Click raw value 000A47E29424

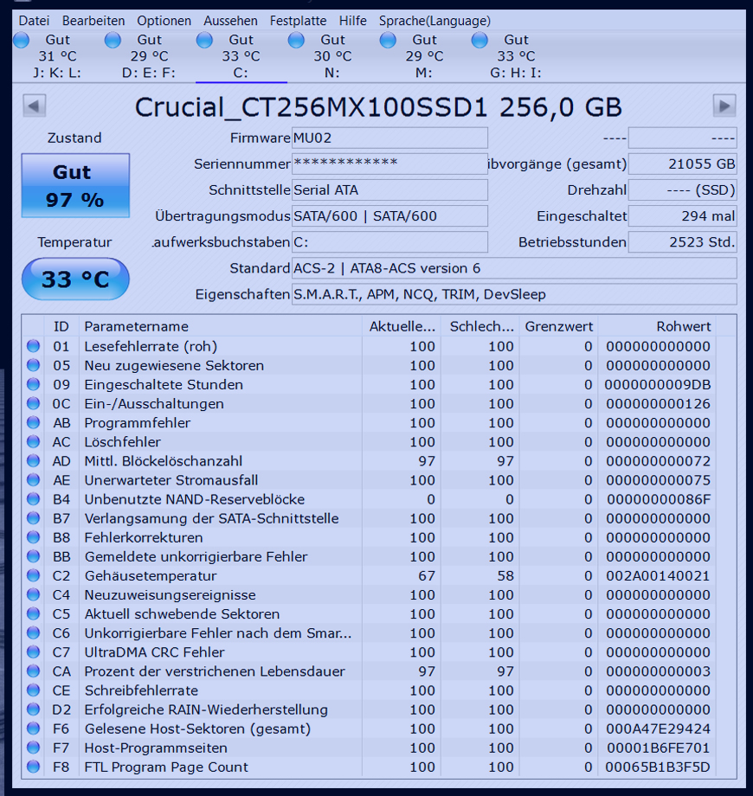pyautogui.click(x=658, y=729)
